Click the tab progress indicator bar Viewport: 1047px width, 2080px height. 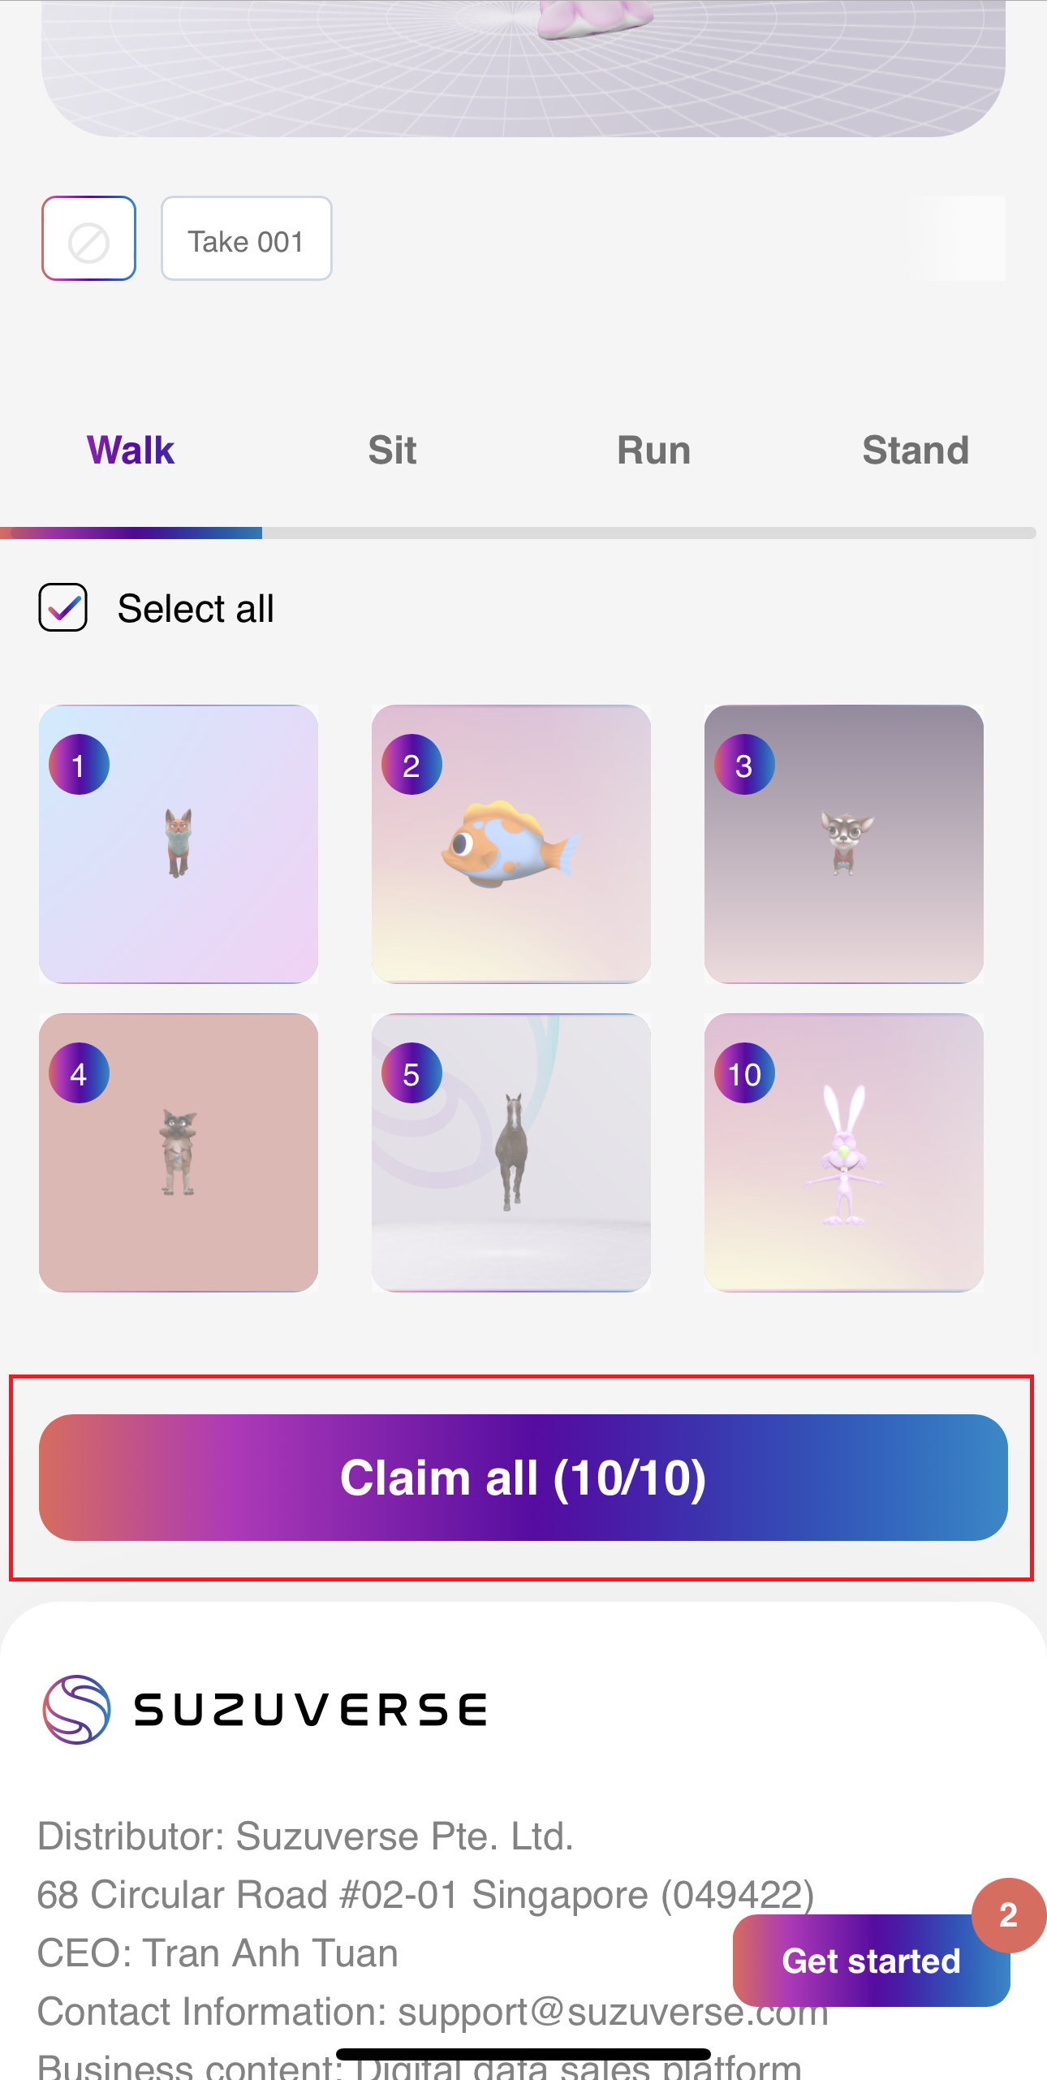[x=519, y=533]
